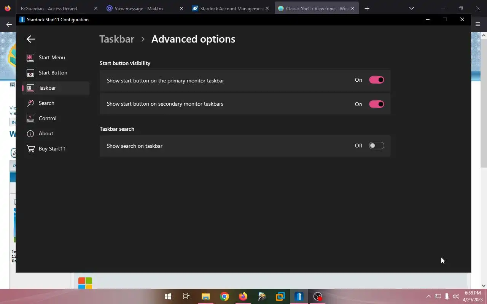Open File Explorer from the taskbar
The height and width of the screenshot is (304, 487).
(x=205, y=296)
